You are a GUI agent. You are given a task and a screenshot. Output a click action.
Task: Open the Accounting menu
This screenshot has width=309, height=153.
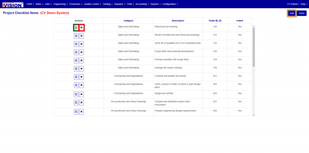pos(142,4)
